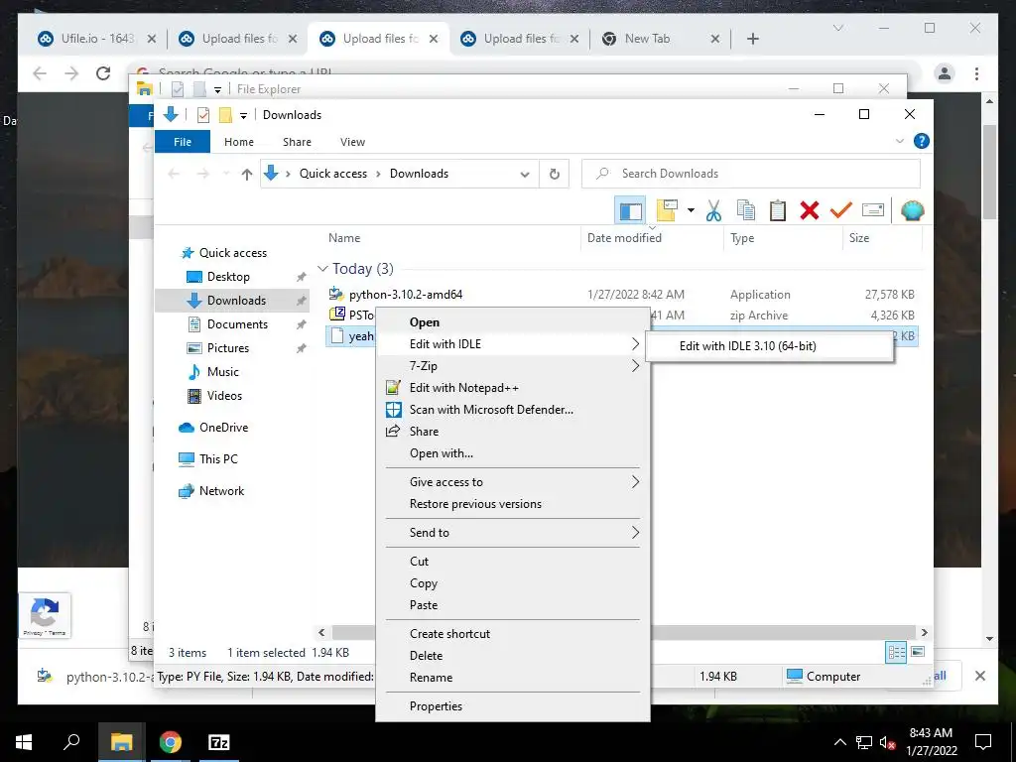1016x762 pixels.
Task: Click the horizontal scrollbar right arrow
Action: (924, 632)
